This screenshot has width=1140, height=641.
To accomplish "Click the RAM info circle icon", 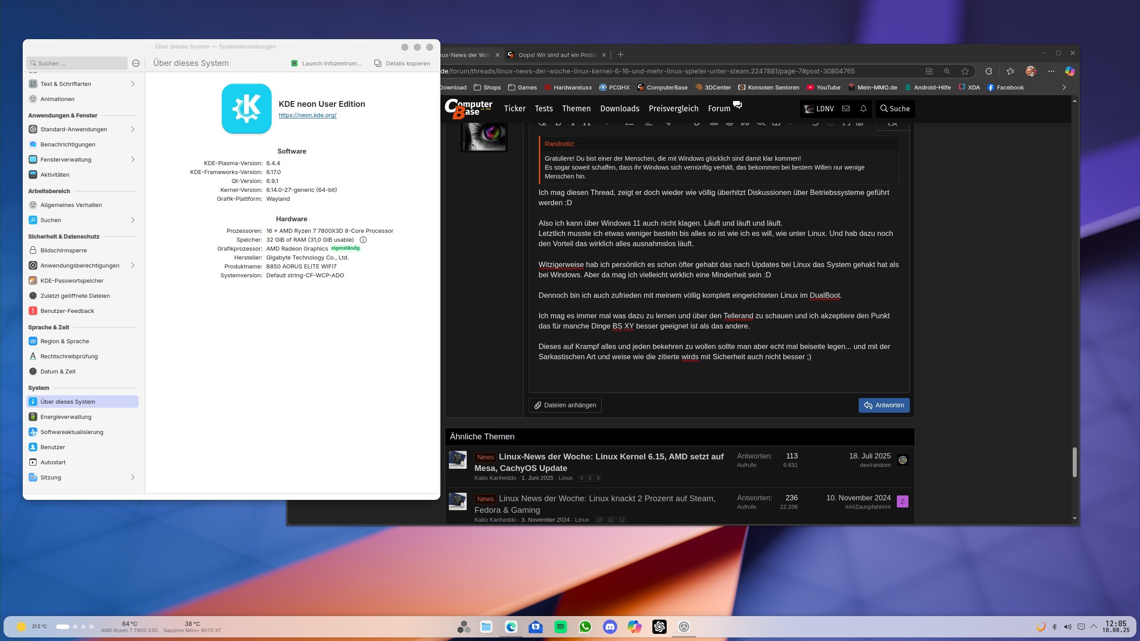I will click(363, 240).
